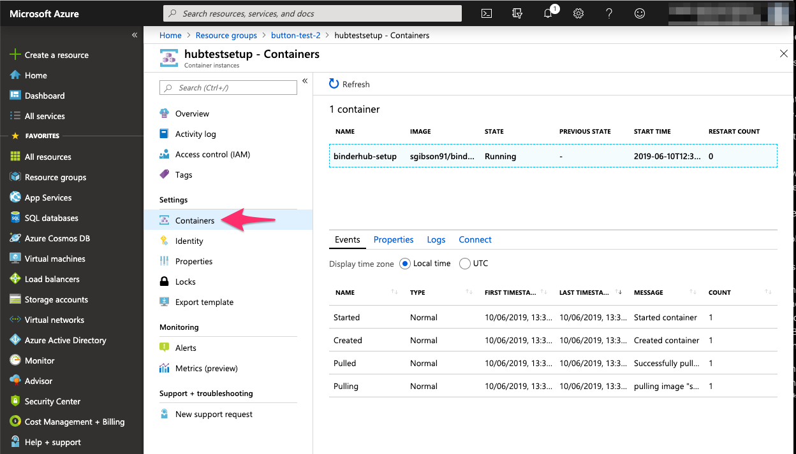796x454 pixels.
Task: Collapse the resource menu with chevron
Action: pos(305,81)
